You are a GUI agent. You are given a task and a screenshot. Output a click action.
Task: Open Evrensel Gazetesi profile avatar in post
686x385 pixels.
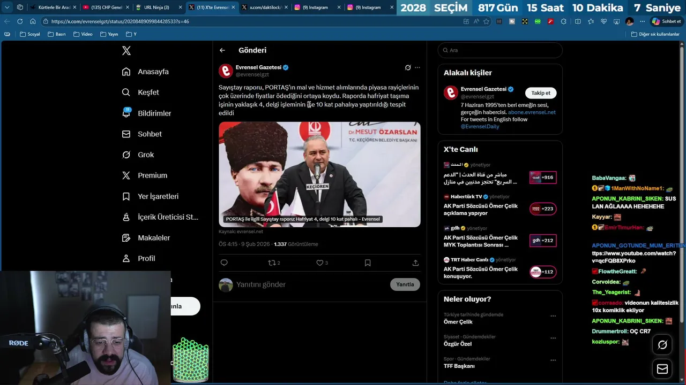[x=226, y=71]
